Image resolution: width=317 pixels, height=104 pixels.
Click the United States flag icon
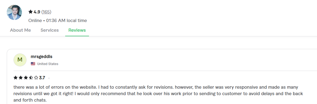(33, 64)
